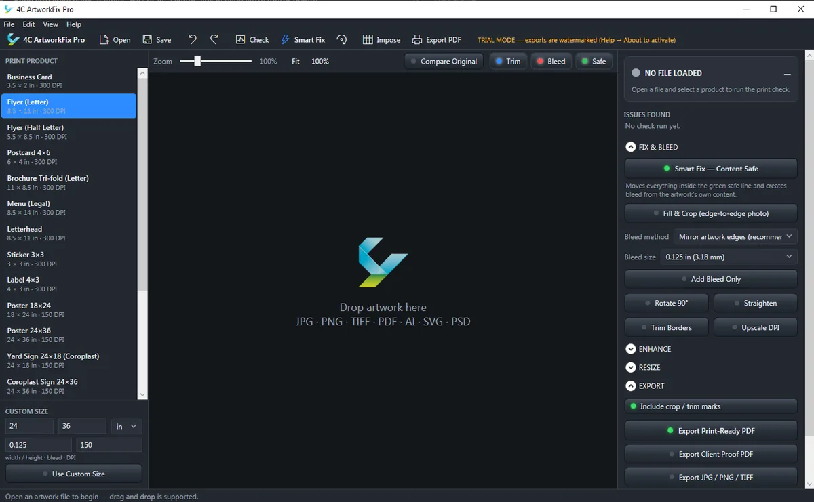Select Brochure Tri-fold (Letter) product
Screen dimensions: 814x502
point(69,182)
